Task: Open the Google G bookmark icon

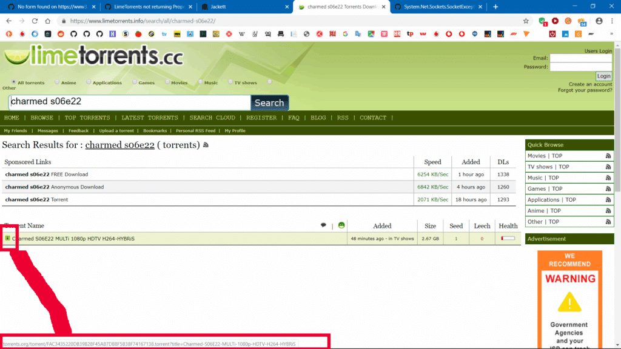Action: click(x=345, y=34)
